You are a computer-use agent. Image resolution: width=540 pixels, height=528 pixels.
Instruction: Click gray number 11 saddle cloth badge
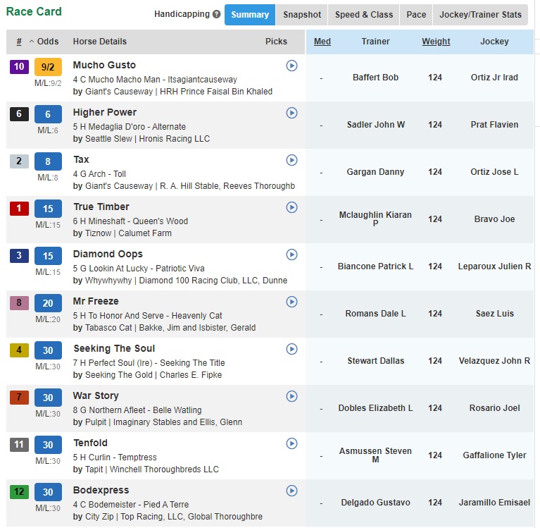click(x=19, y=445)
